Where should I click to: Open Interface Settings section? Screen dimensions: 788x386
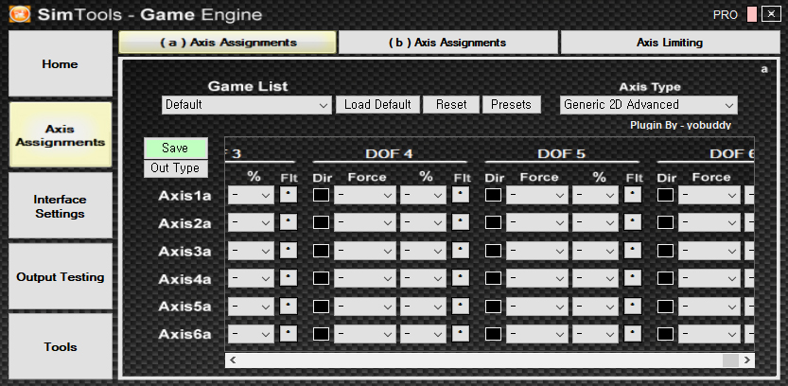[x=61, y=206]
